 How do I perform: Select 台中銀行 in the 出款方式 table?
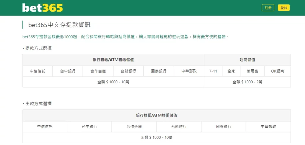(89, 127)
